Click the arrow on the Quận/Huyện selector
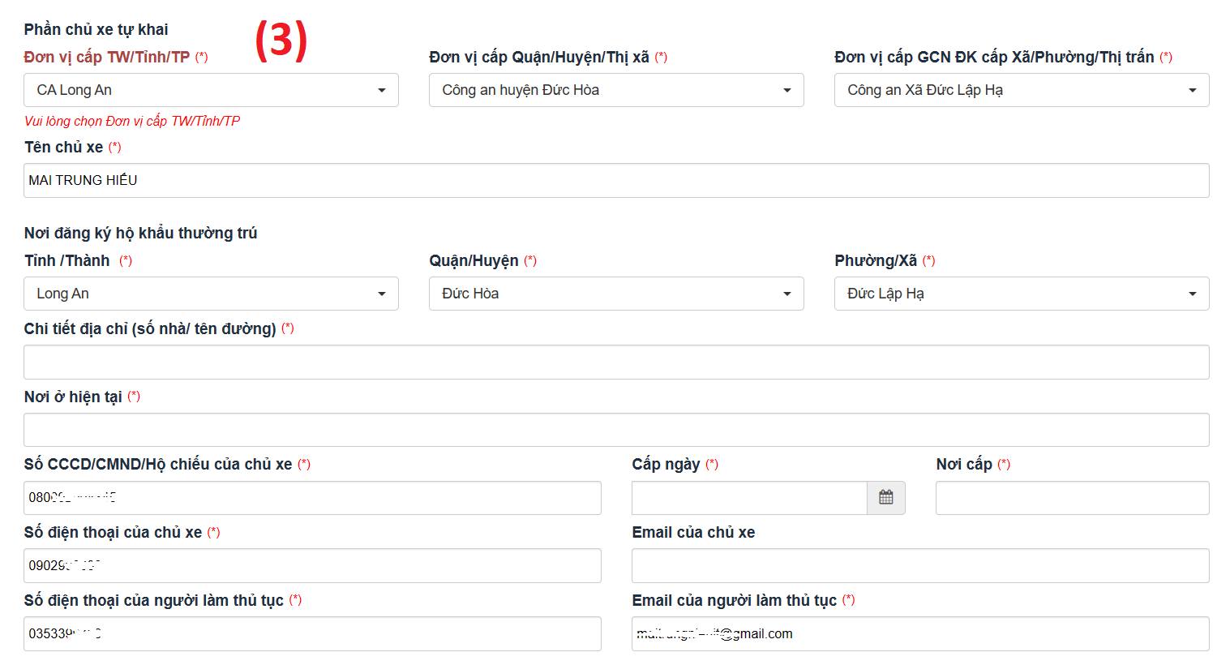Screen dimensions: 1230x665 [786, 294]
